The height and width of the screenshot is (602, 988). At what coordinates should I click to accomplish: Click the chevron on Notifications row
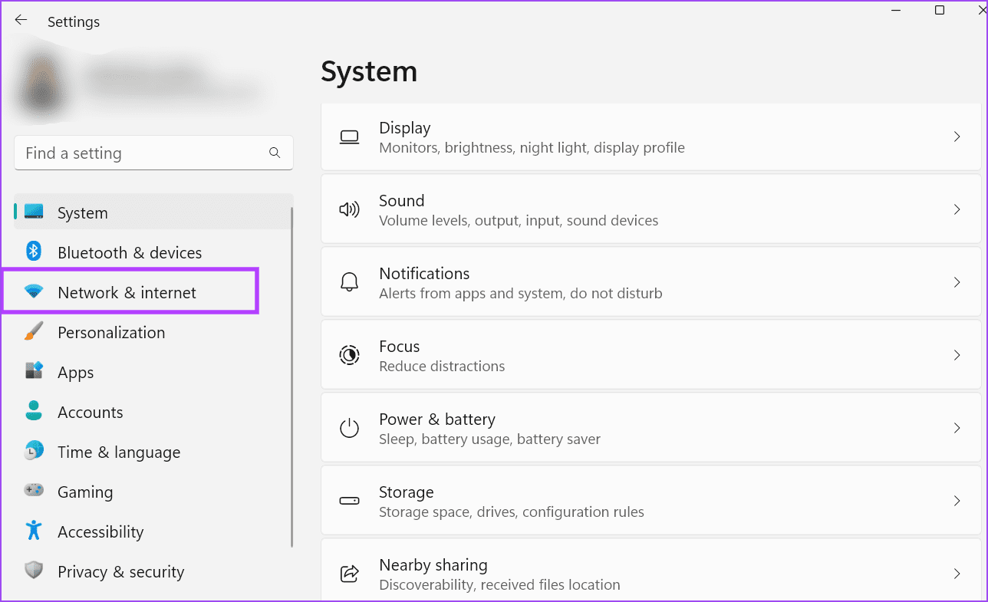point(957,282)
